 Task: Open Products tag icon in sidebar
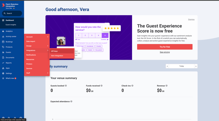coord(3,47)
